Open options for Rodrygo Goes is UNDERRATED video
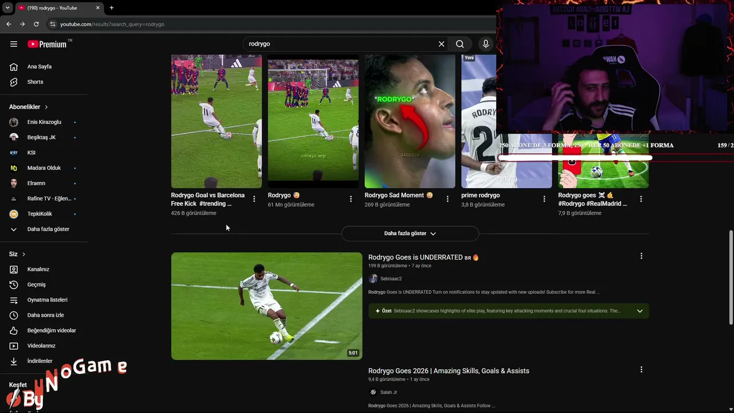Image resolution: width=734 pixels, height=413 pixels. [x=641, y=256]
